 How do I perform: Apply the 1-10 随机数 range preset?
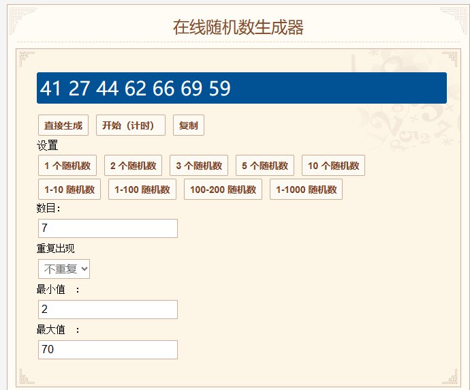point(69,190)
